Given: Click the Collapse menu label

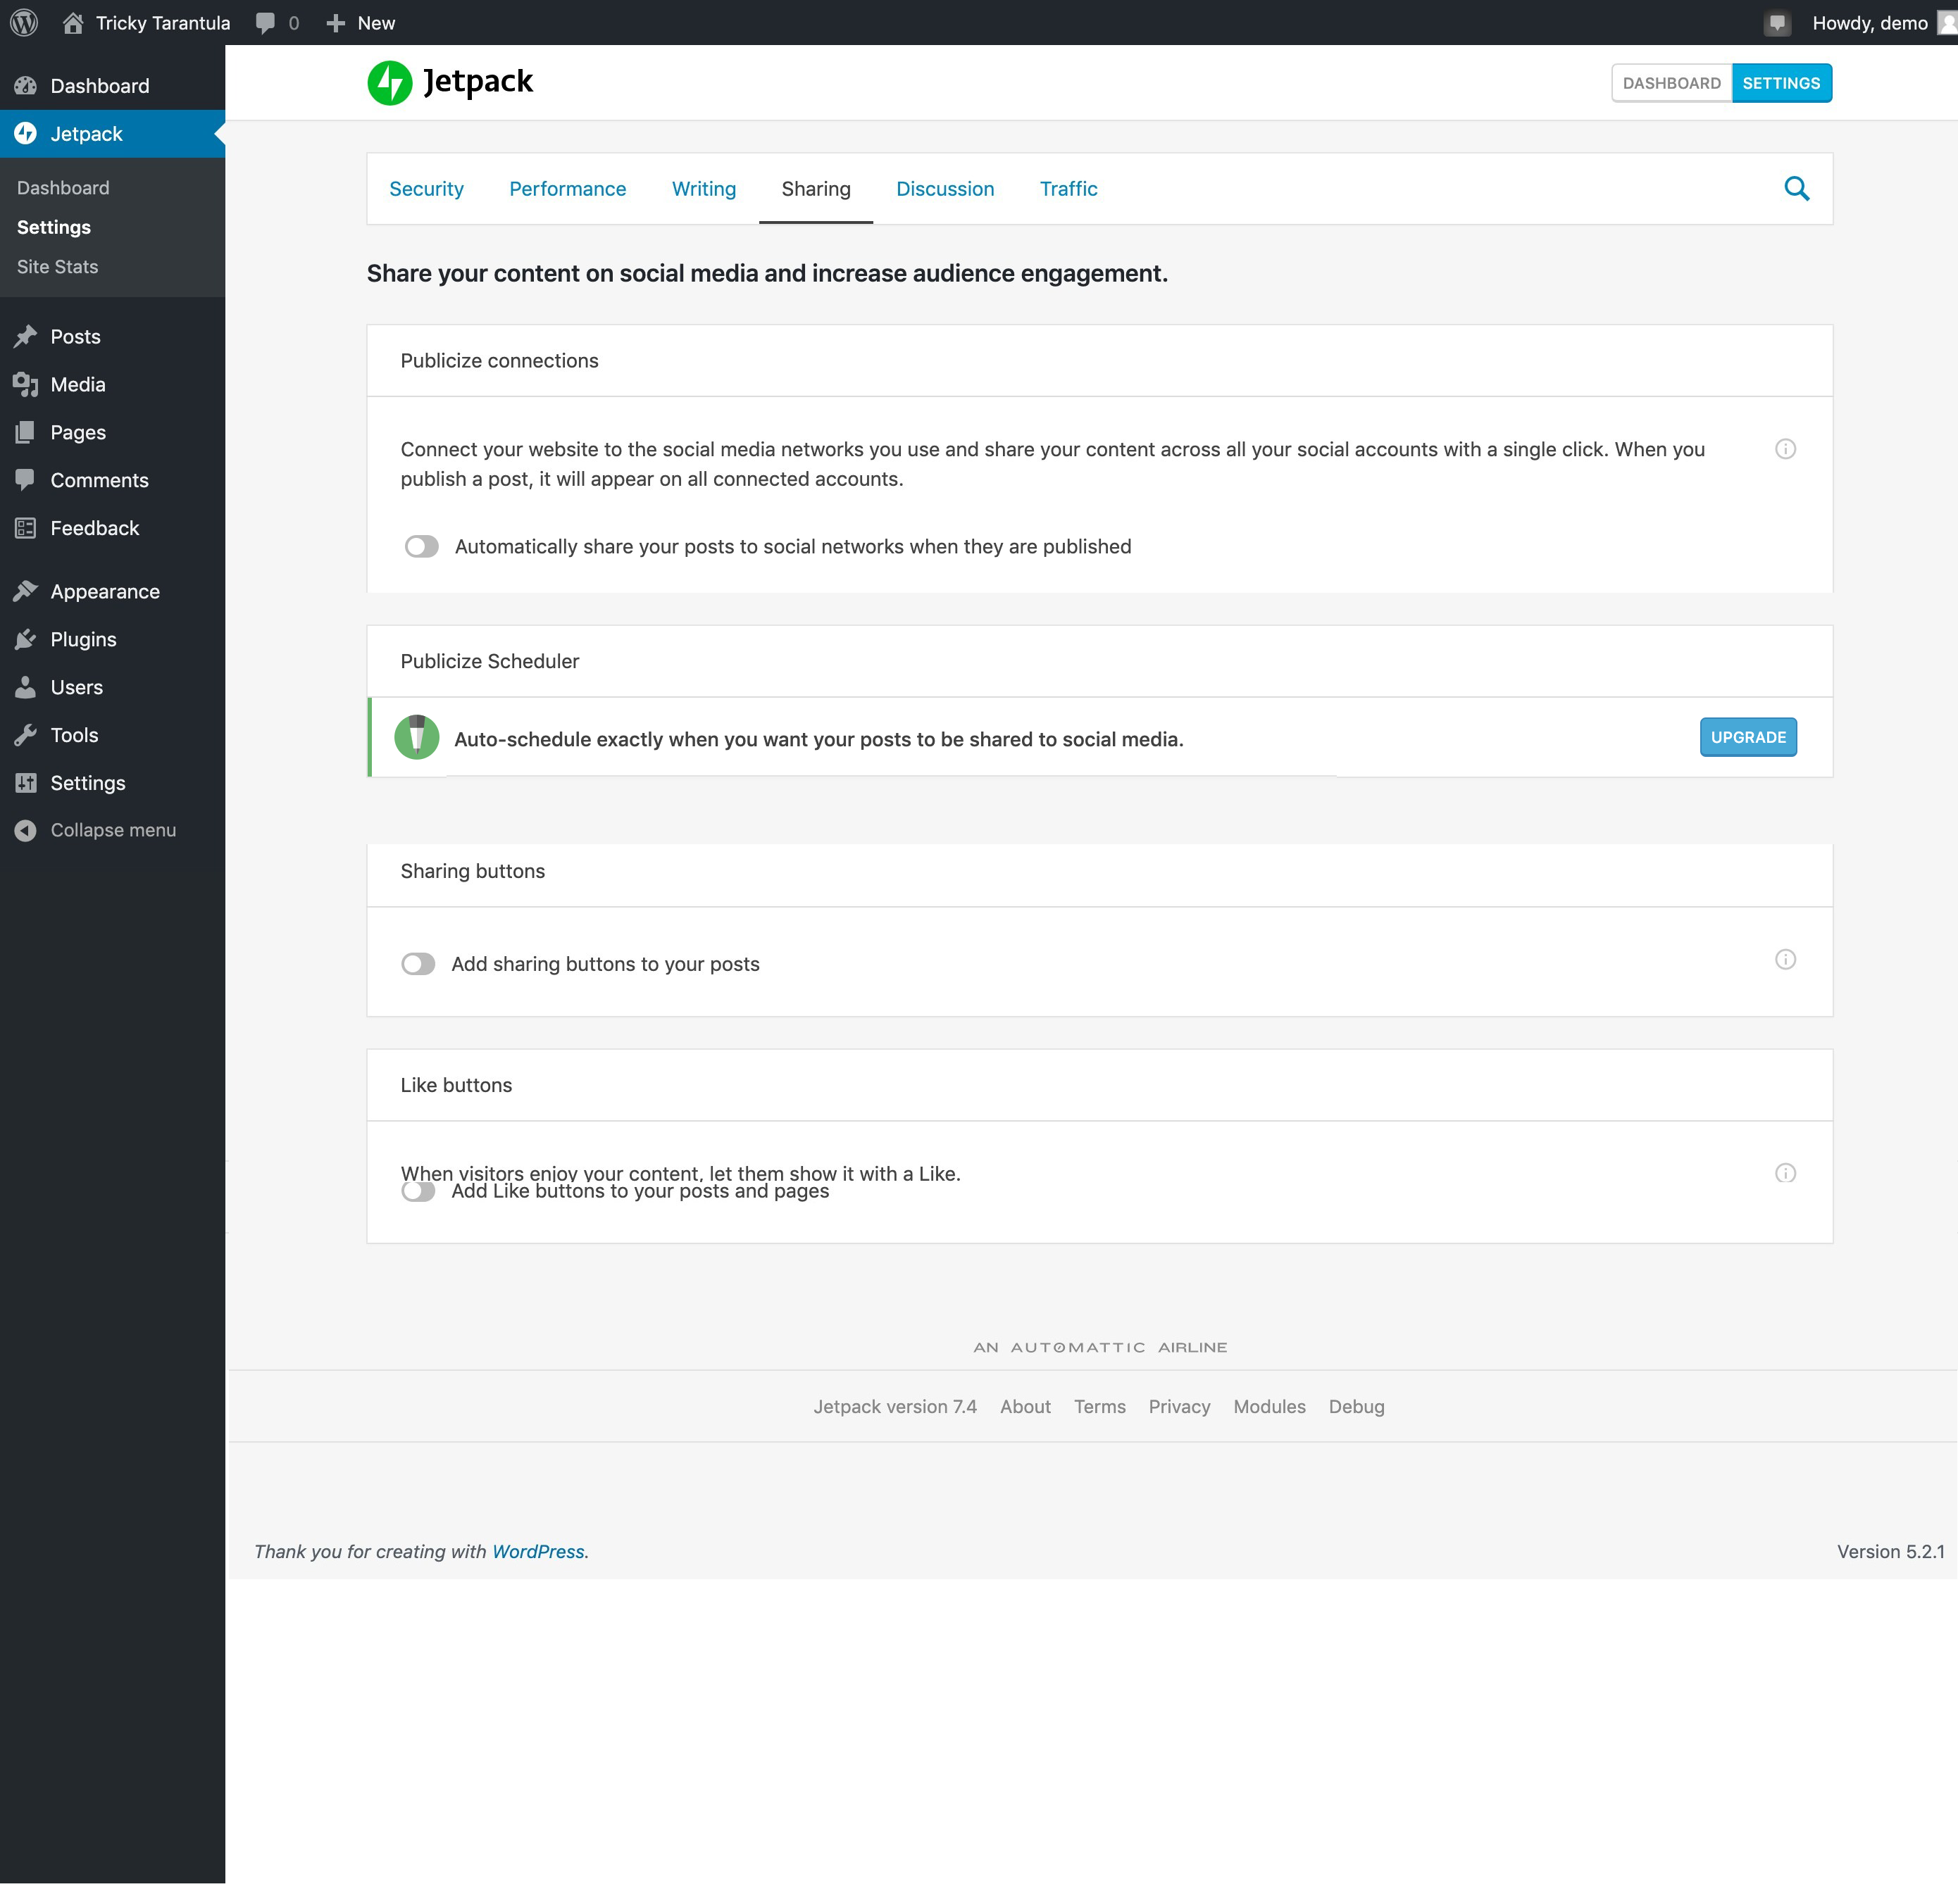Looking at the screenshot, I should pyautogui.click(x=113, y=829).
